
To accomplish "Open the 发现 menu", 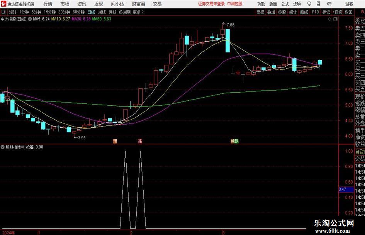I will [99, 4].
